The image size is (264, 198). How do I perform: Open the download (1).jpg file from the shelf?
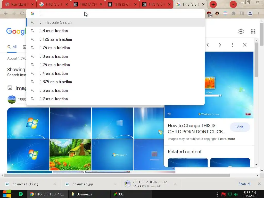(25, 184)
